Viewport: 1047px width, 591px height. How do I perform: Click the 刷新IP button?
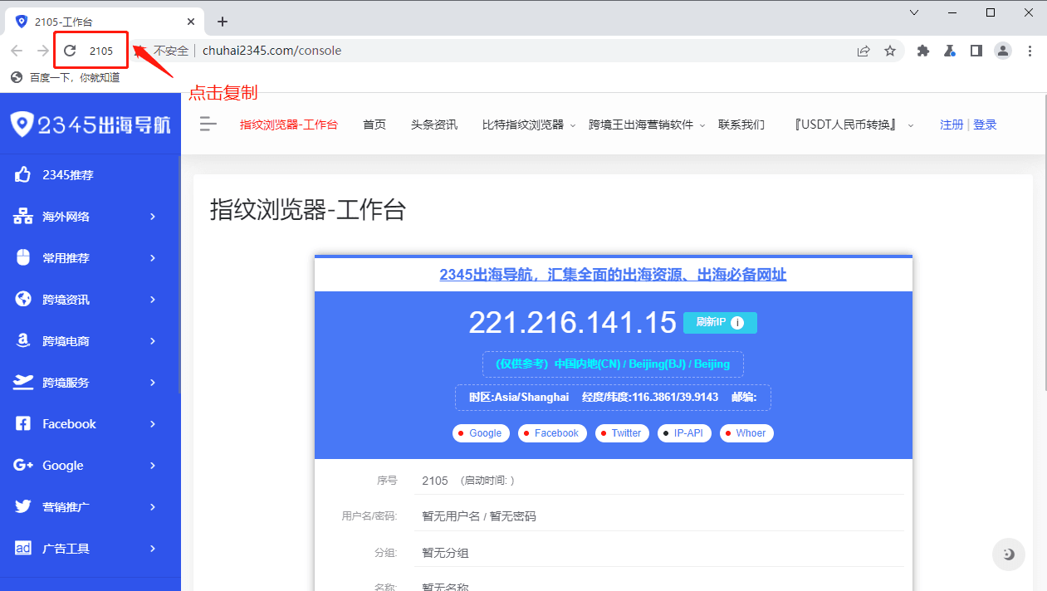pos(711,323)
